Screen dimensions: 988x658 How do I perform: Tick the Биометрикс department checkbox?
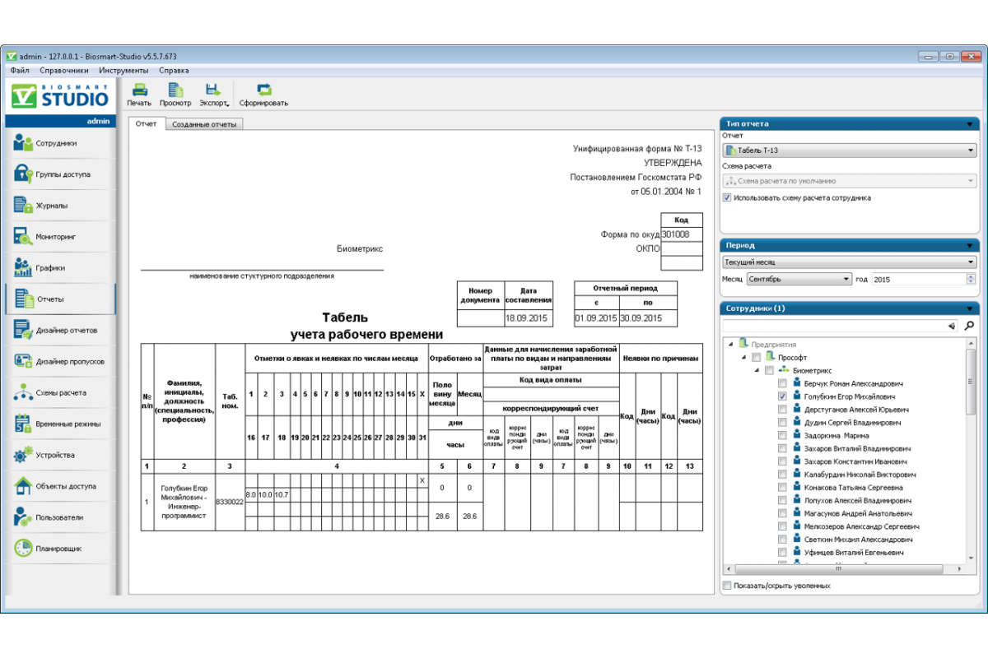pos(769,371)
